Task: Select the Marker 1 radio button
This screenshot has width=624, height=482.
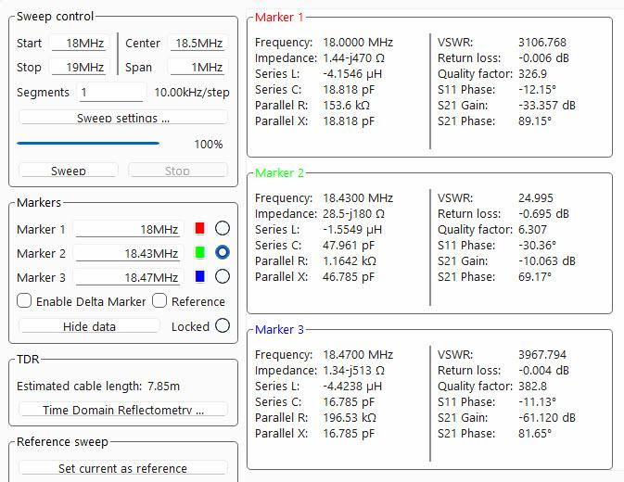Action: [223, 228]
